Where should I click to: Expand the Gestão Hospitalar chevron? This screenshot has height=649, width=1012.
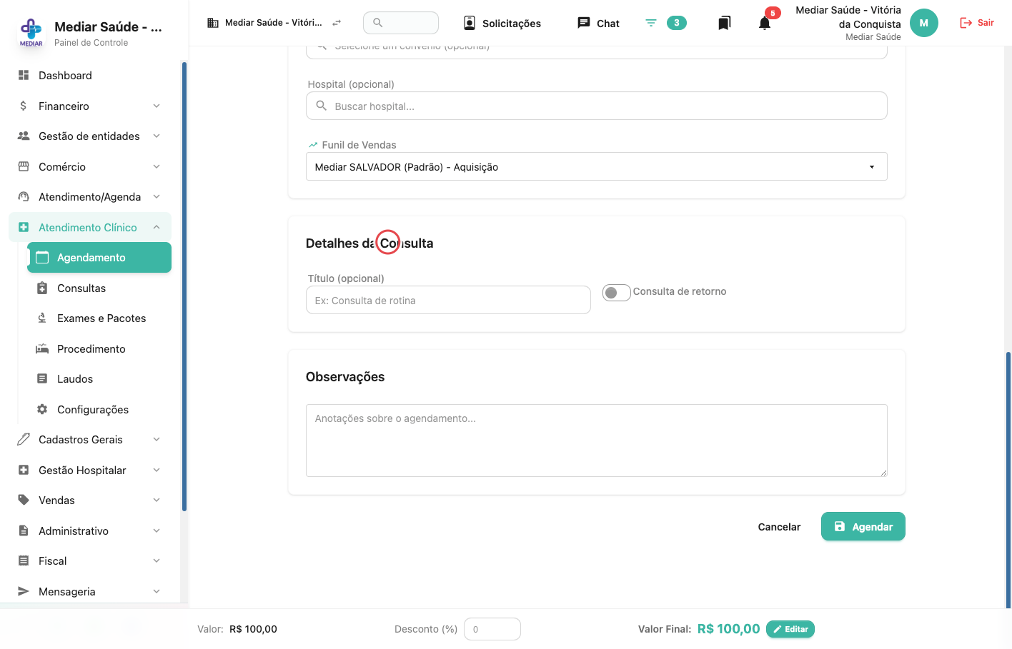coord(157,470)
